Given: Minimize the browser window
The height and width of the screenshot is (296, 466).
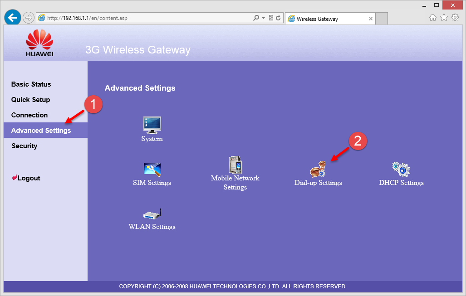Looking at the screenshot, I should (x=424, y=5).
